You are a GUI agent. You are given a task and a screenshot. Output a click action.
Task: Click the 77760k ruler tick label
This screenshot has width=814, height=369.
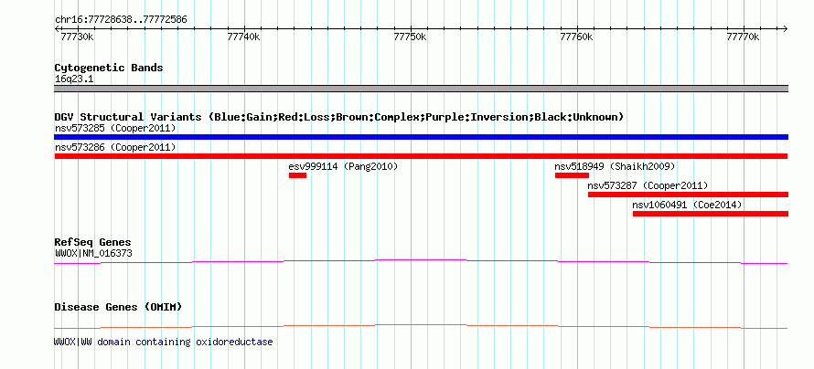[x=577, y=37]
